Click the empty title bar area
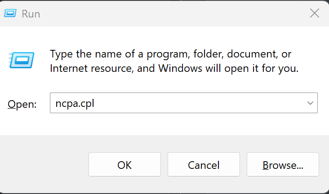The image size is (329, 194). click(171, 13)
